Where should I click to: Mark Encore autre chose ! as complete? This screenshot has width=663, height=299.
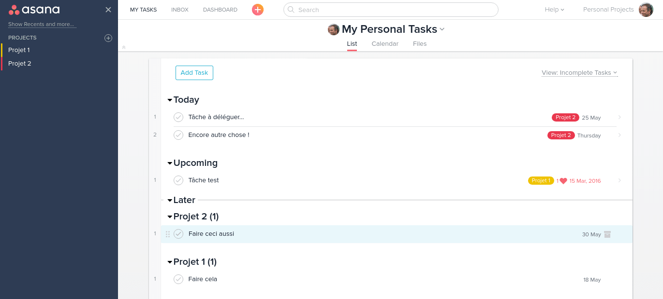pos(178,135)
